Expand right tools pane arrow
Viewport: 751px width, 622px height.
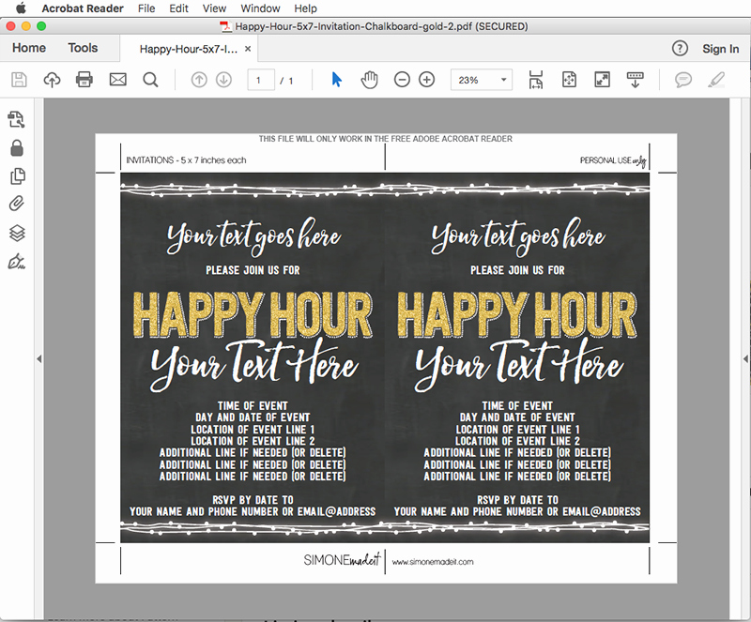[x=745, y=358]
